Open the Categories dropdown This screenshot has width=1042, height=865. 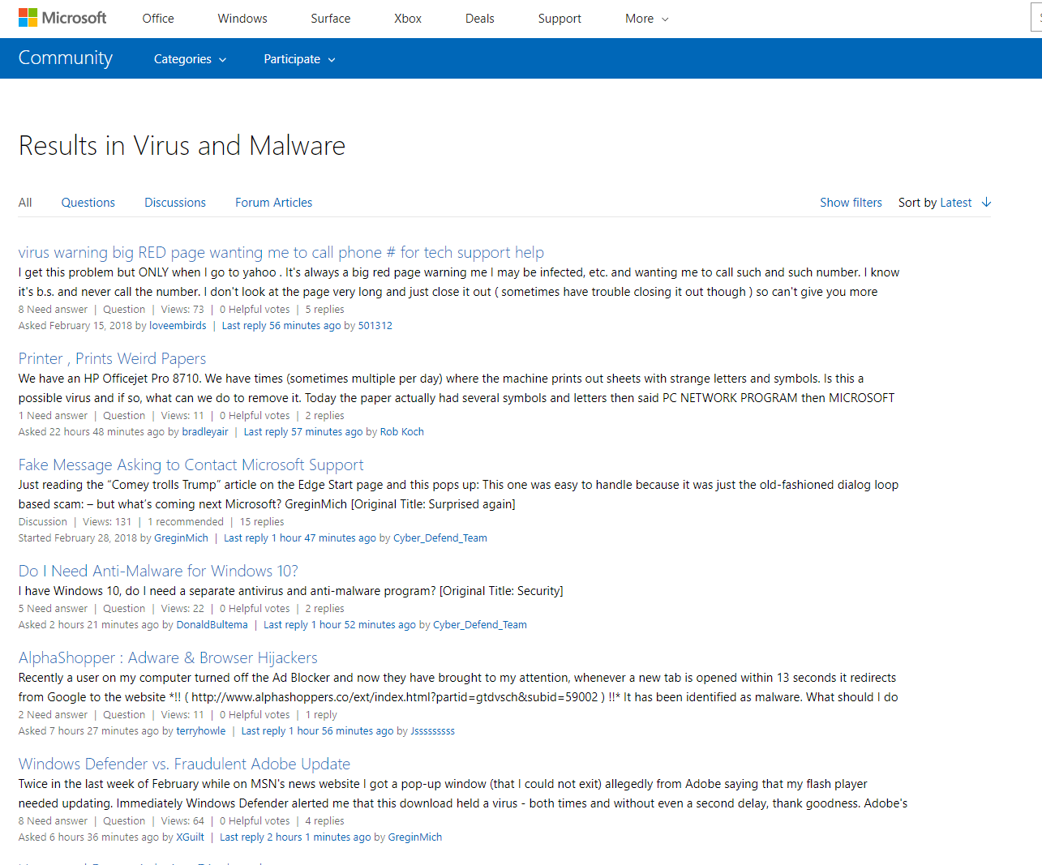click(x=191, y=59)
